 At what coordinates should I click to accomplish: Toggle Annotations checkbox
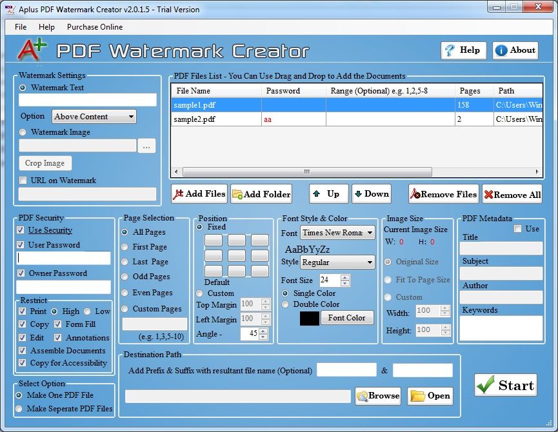coord(57,337)
